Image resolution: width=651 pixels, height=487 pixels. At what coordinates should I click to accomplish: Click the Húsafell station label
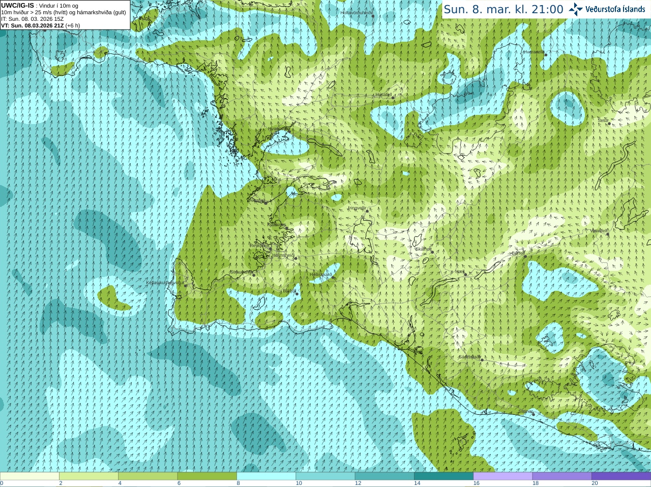point(384,95)
